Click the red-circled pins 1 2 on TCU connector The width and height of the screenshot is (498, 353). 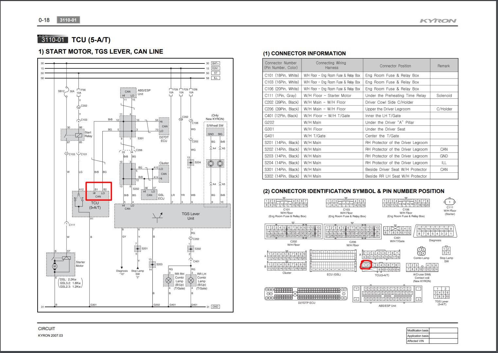point(366,265)
